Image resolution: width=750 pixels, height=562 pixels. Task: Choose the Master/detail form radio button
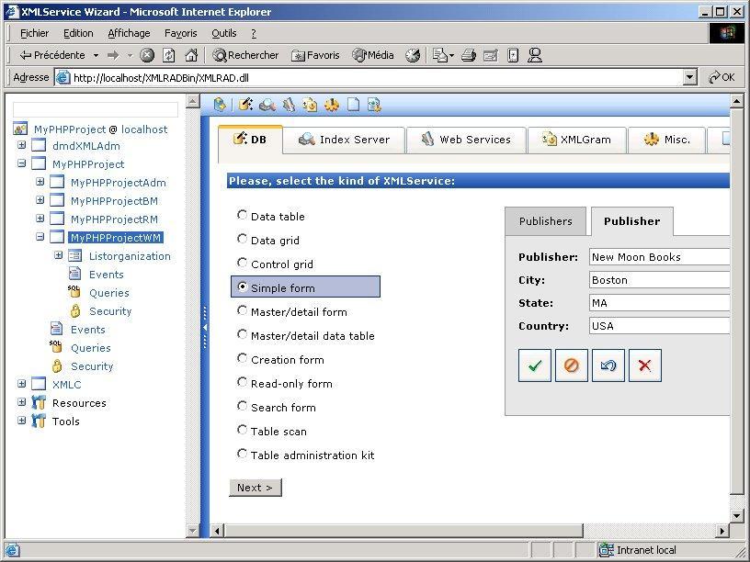(x=243, y=311)
